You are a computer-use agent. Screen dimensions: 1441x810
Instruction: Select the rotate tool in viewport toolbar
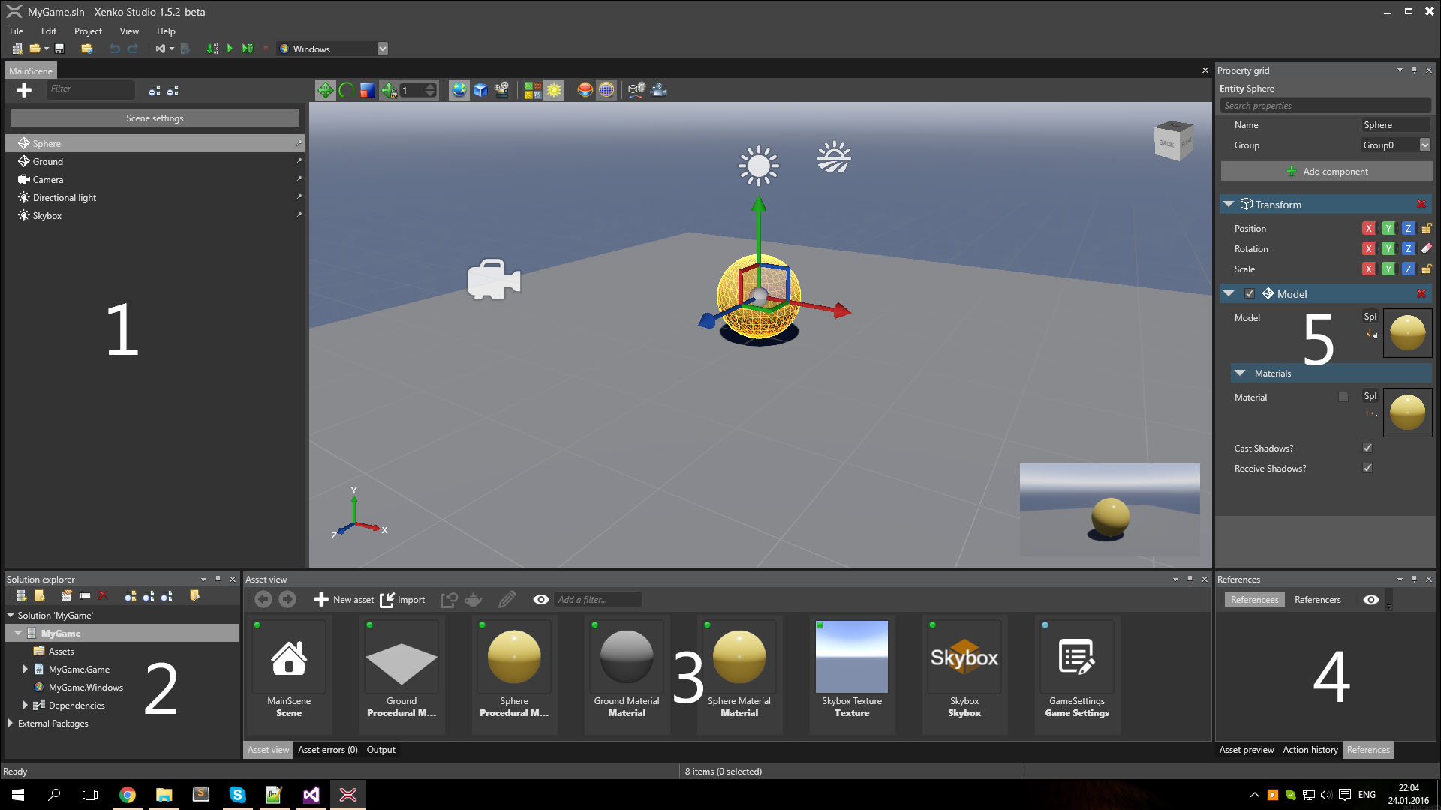[x=347, y=90]
